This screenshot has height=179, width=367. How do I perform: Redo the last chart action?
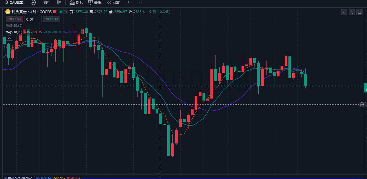click(x=141, y=3)
